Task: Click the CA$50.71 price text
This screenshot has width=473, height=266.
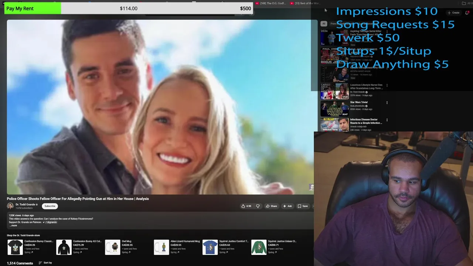Action: (273, 245)
